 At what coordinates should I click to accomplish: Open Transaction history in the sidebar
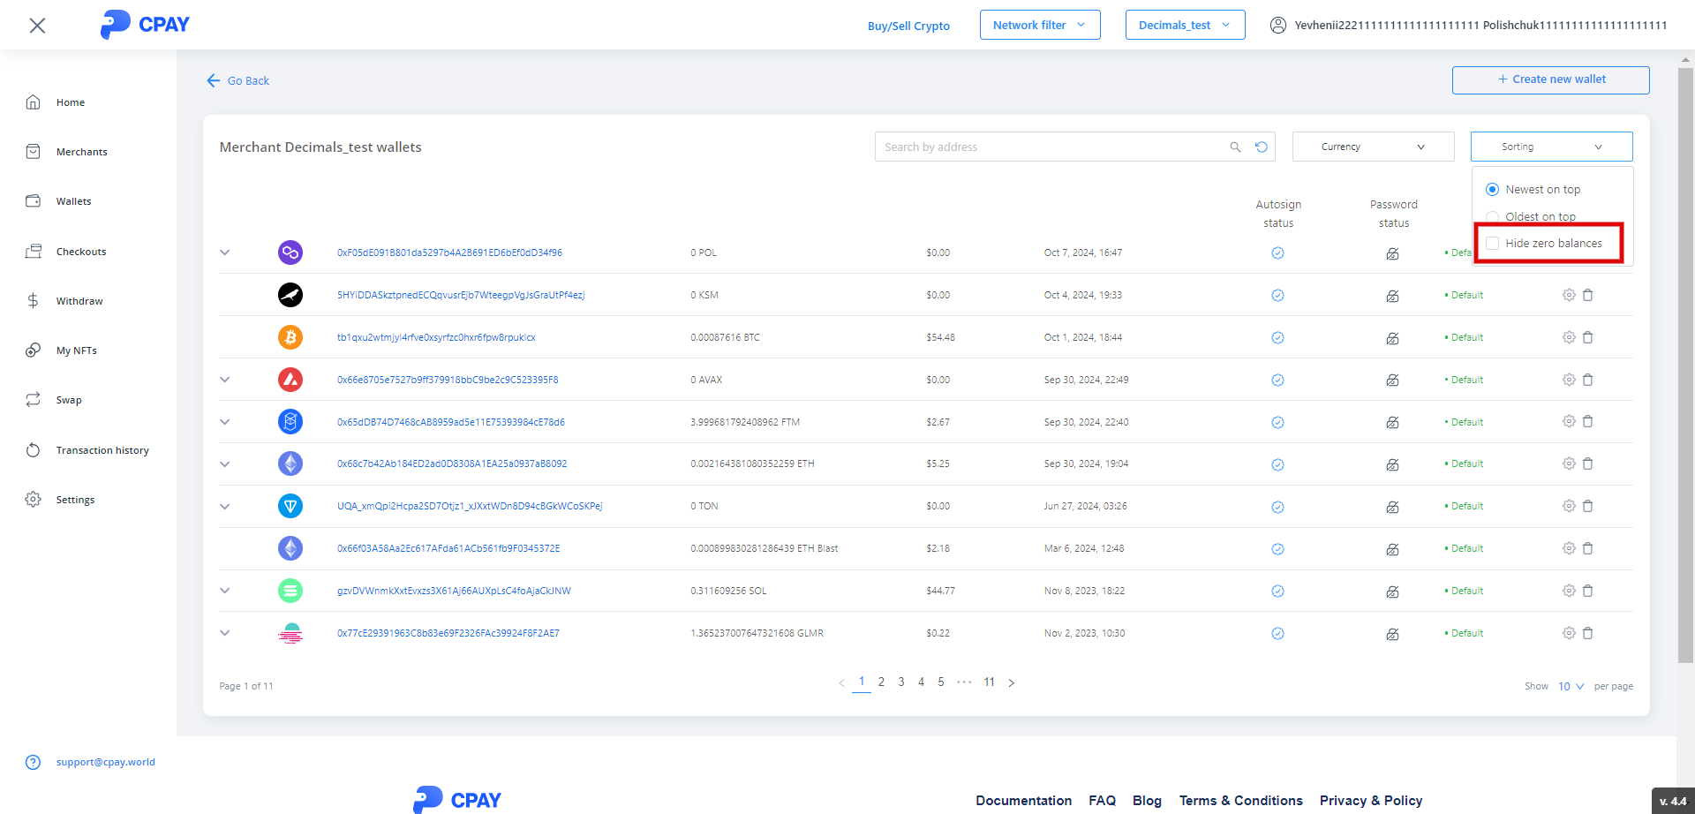[x=102, y=450]
